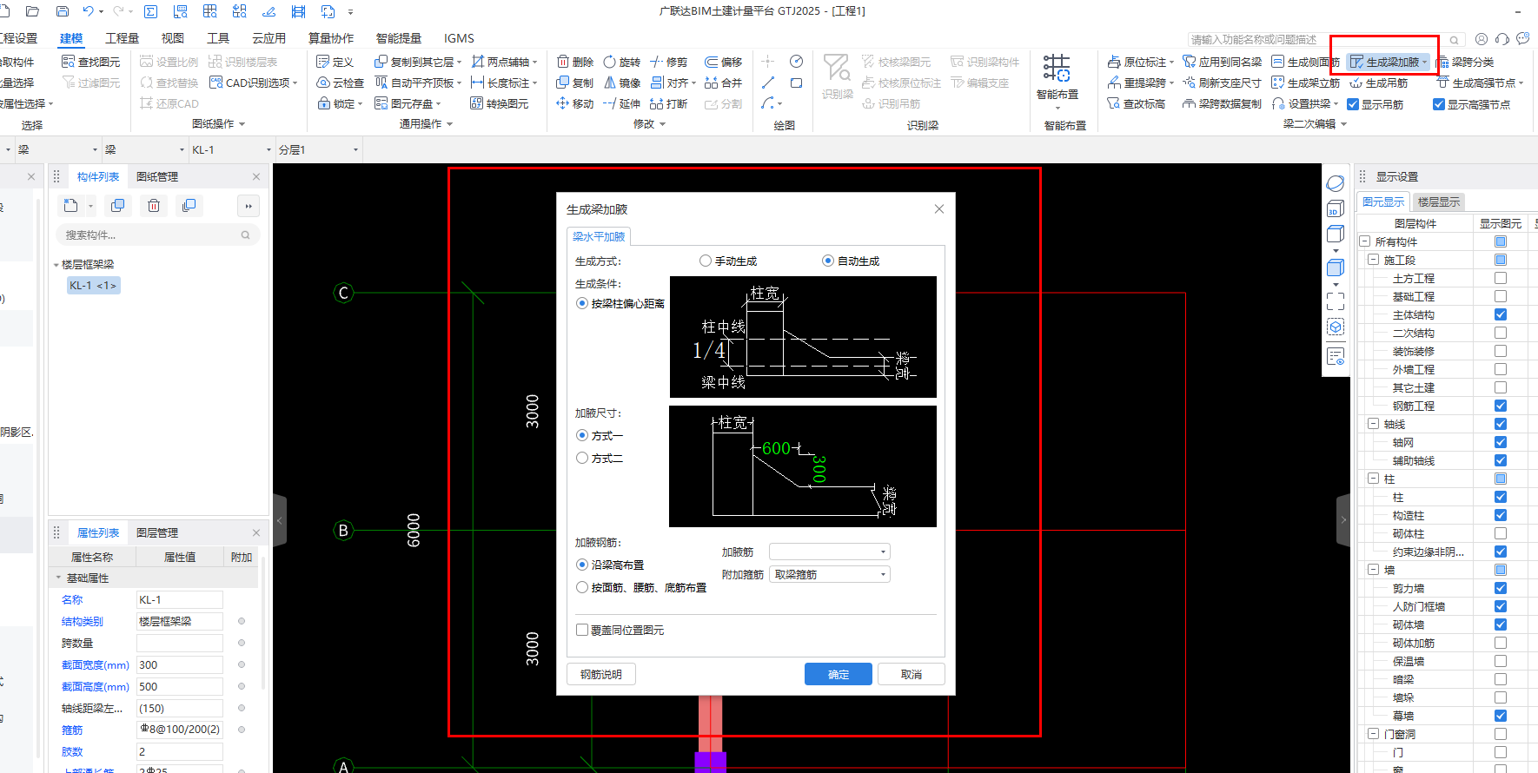Select the rectangle draw tool
The width and height of the screenshot is (1538, 773).
pyautogui.click(x=796, y=83)
